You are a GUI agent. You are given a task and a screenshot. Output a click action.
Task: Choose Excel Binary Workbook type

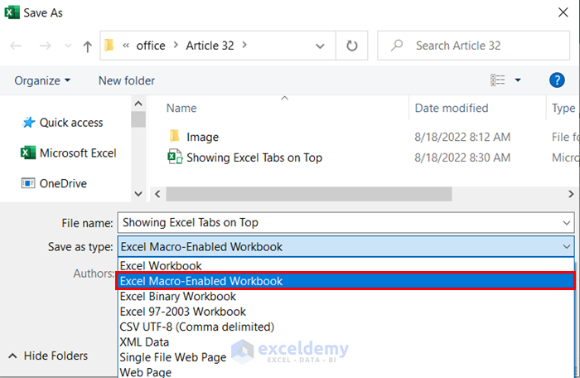tap(346, 297)
